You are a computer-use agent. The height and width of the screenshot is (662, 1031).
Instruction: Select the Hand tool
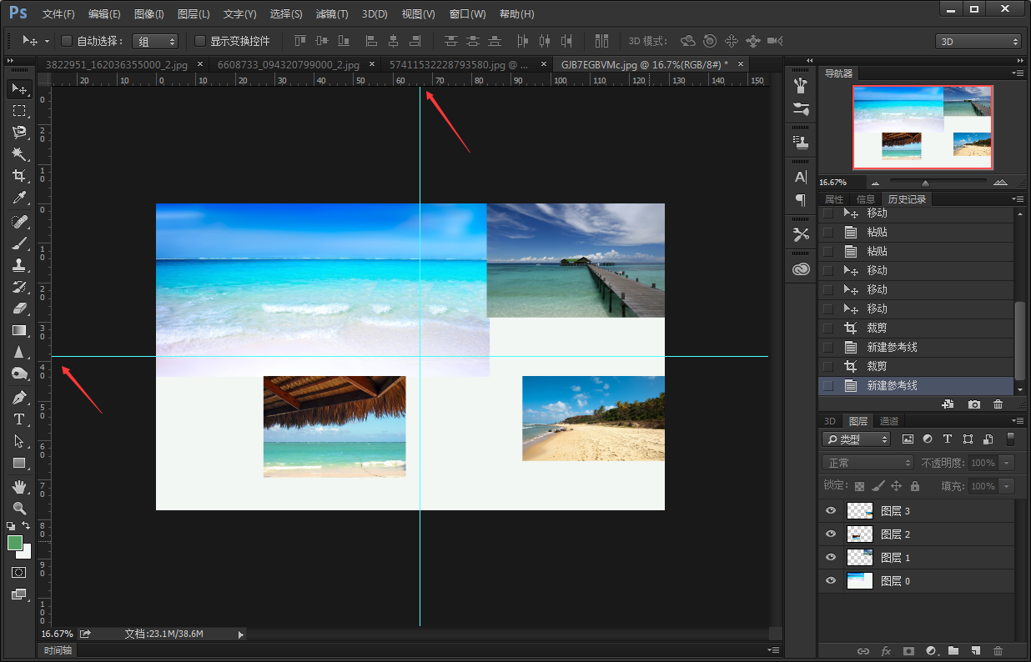coord(18,486)
